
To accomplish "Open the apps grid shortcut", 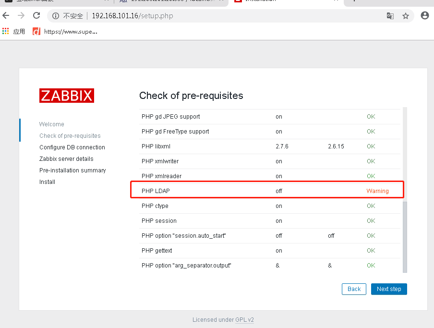I will 6,31.
